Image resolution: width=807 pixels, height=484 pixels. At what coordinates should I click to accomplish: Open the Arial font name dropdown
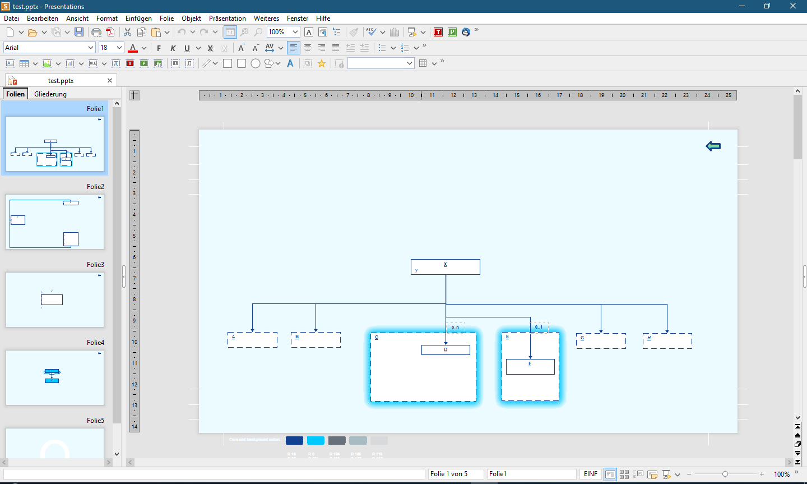[x=91, y=48]
